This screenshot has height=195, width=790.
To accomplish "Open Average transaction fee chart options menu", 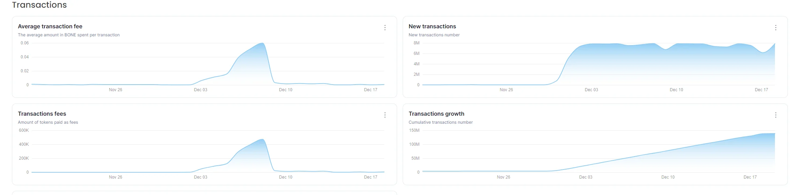I will pos(385,28).
